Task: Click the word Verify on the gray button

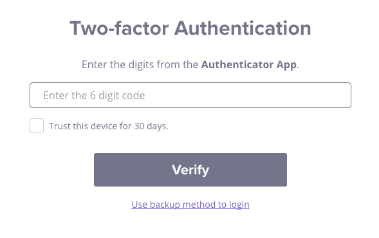Action: 190,170
